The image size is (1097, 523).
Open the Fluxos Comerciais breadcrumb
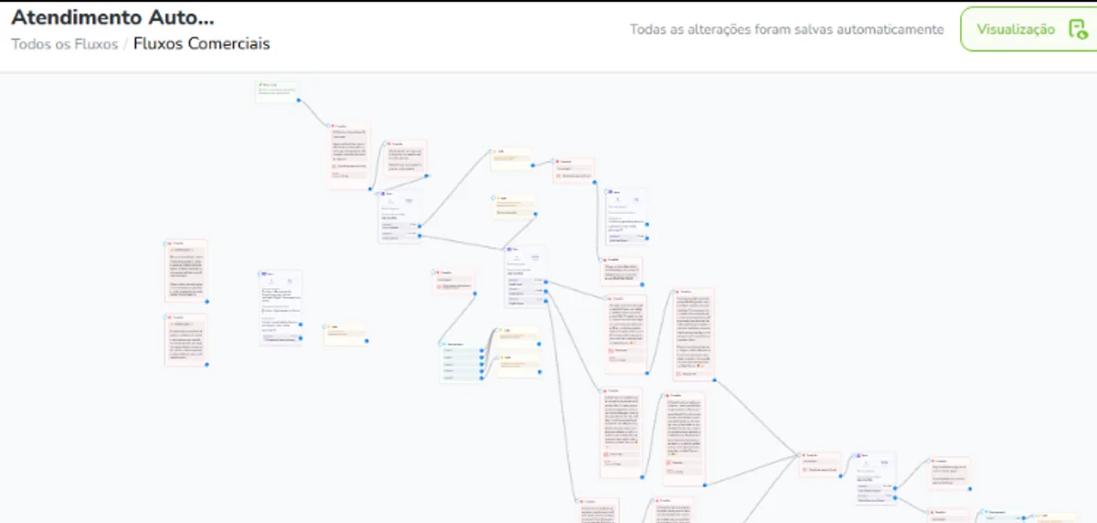tap(201, 43)
